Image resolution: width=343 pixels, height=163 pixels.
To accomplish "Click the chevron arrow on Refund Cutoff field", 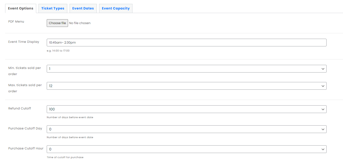I will (x=323, y=109).
